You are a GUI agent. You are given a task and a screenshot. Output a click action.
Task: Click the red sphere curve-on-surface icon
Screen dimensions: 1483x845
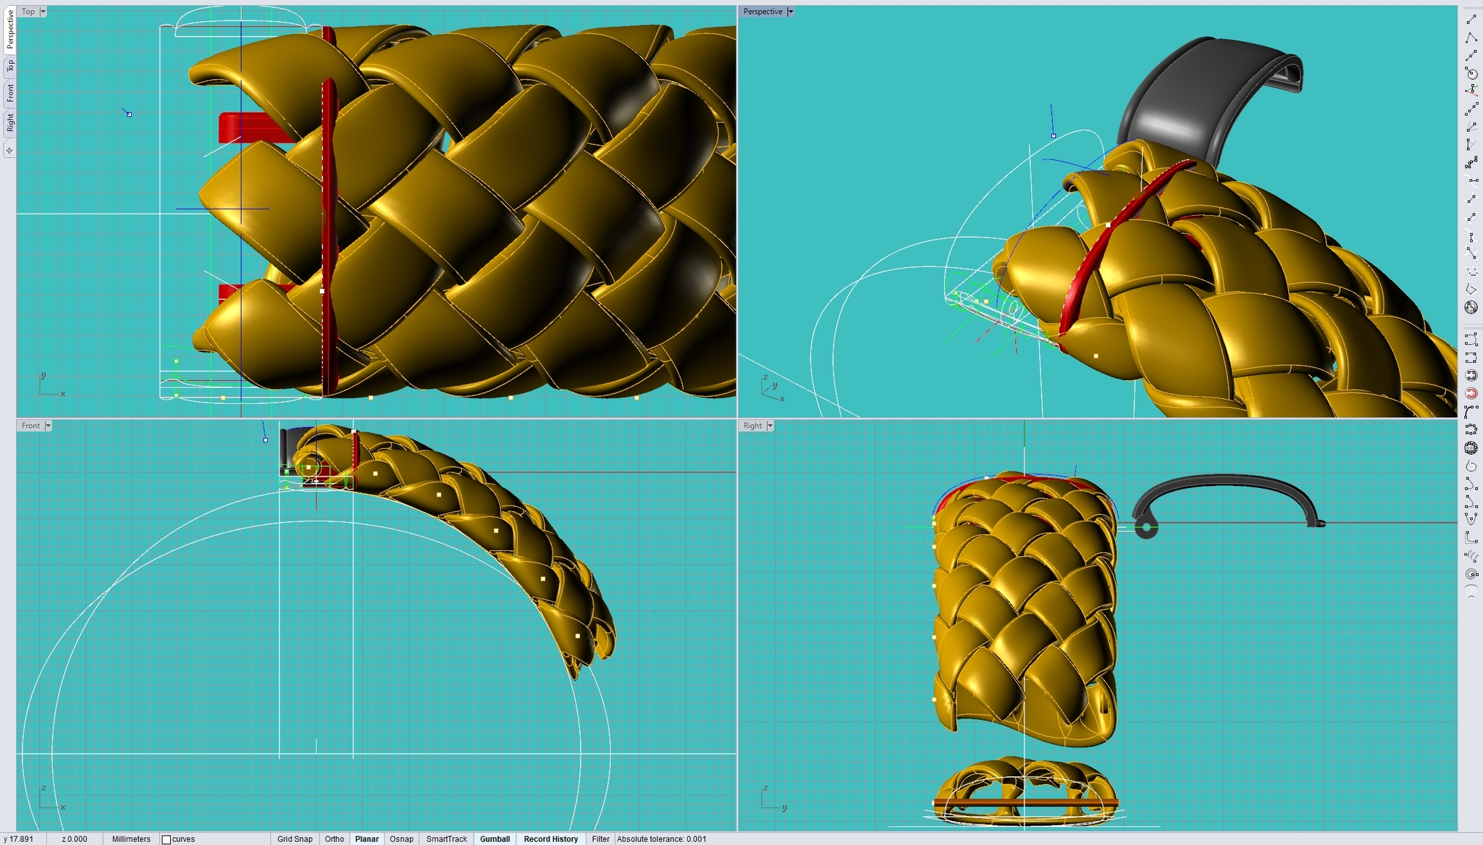click(x=1471, y=393)
